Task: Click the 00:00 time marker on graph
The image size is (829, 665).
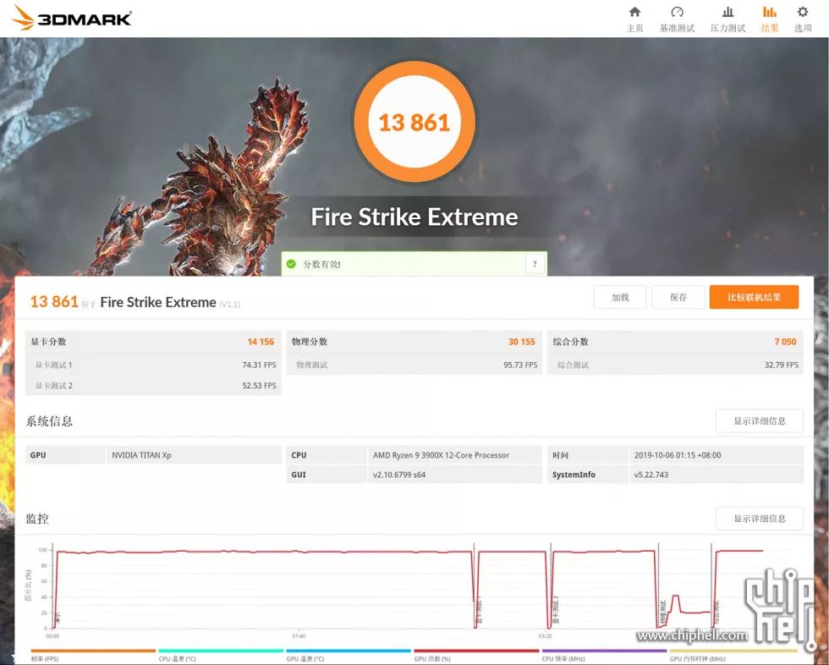Action: point(52,636)
